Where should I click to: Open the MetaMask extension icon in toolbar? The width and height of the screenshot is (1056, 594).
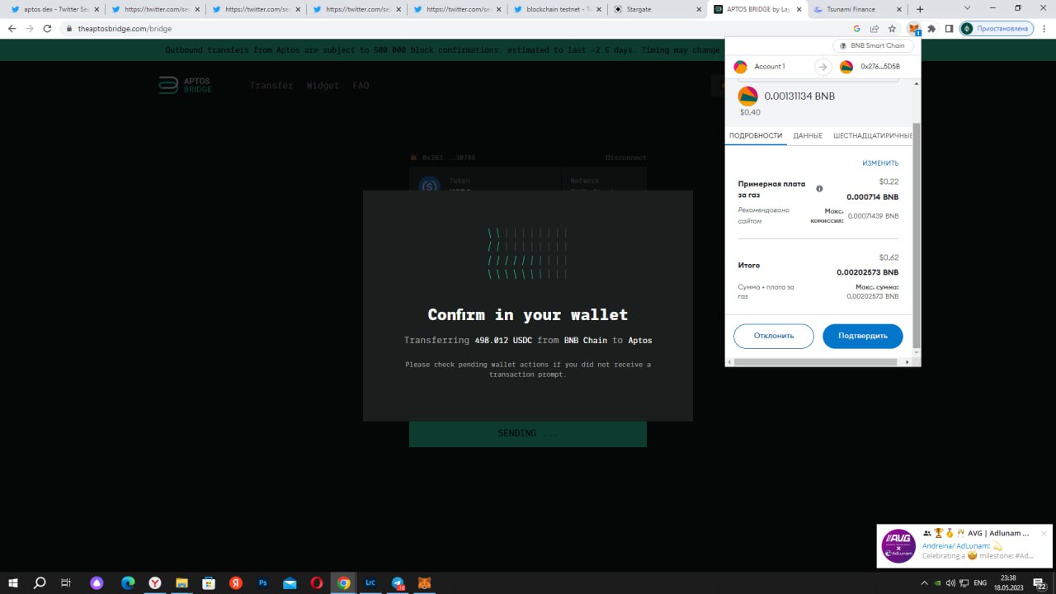pyautogui.click(x=914, y=28)
